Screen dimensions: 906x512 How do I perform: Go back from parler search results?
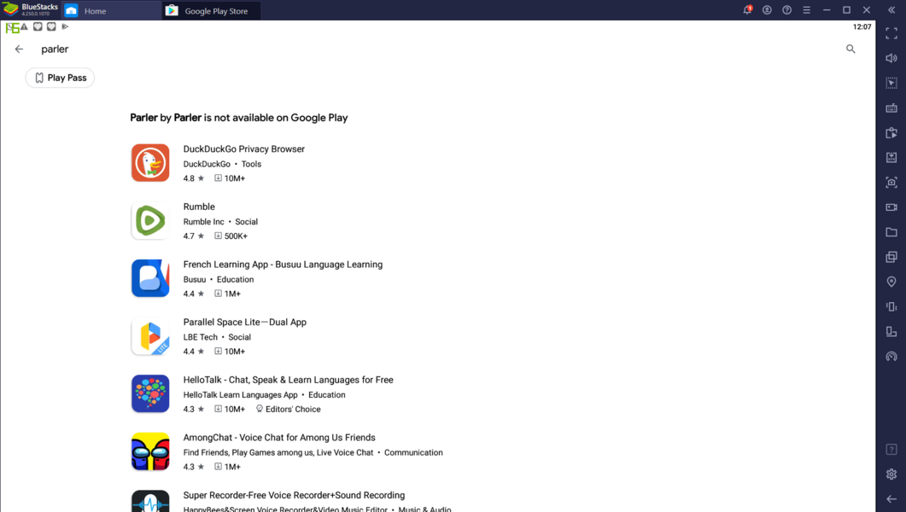[x=19, y=49]
